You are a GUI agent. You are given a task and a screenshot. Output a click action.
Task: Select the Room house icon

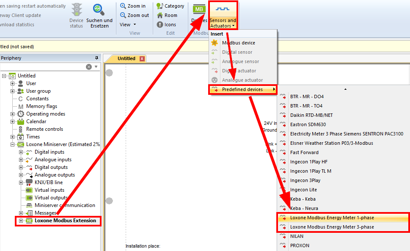(x=160, y=15)
